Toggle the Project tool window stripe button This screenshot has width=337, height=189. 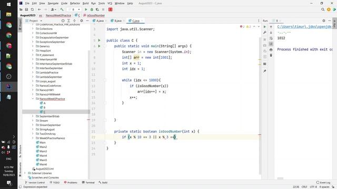point(20,24)
